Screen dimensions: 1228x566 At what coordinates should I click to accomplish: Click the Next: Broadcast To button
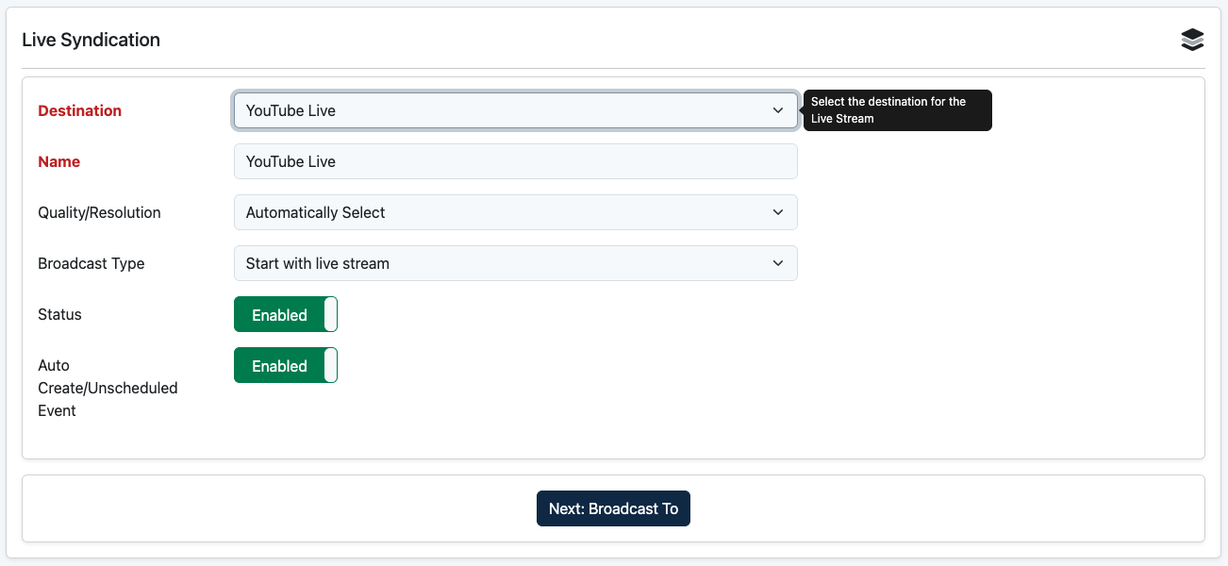(613, 508)
